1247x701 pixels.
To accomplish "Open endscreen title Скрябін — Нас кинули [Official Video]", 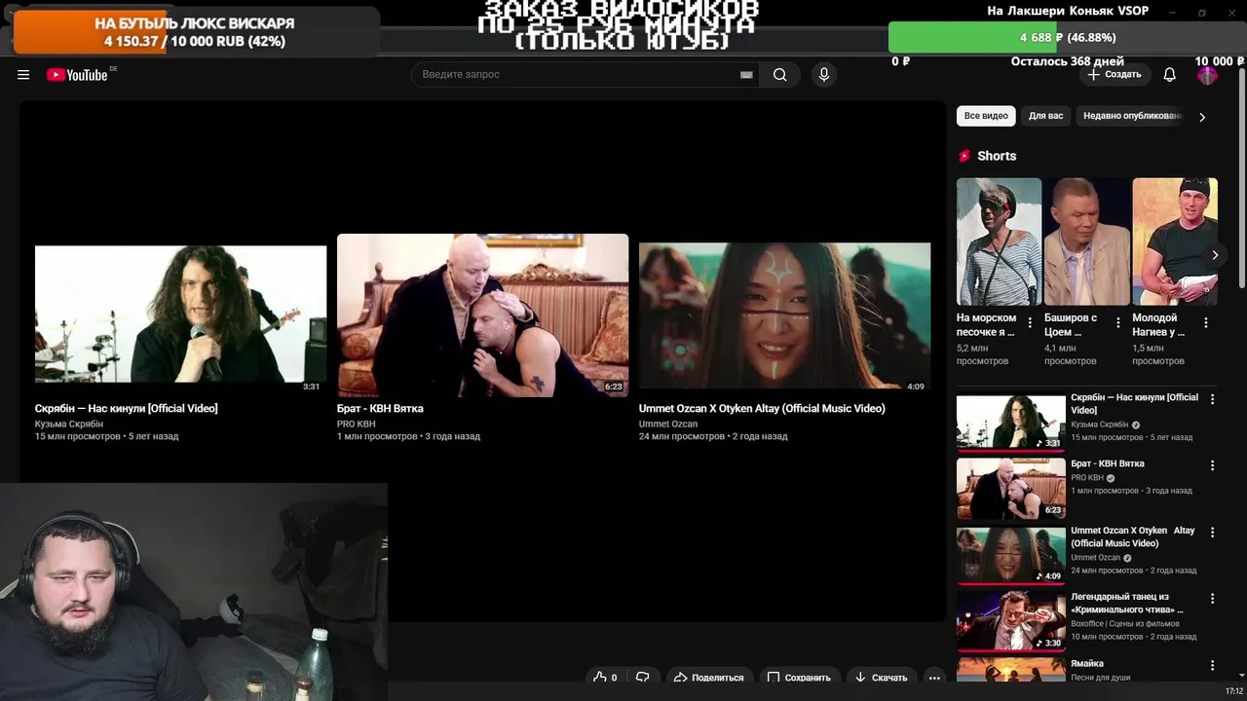I will click(x=127, y=409).
